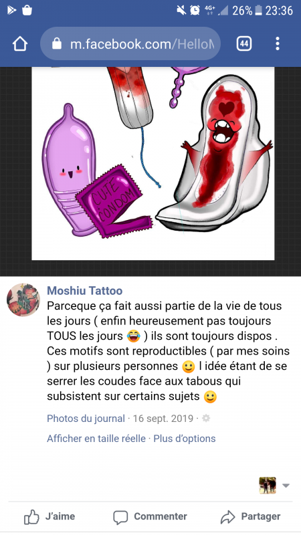Screen dimensions: 301x535
Task: Tap the small profile thumbnail selector
Action: tap(268, 486)
